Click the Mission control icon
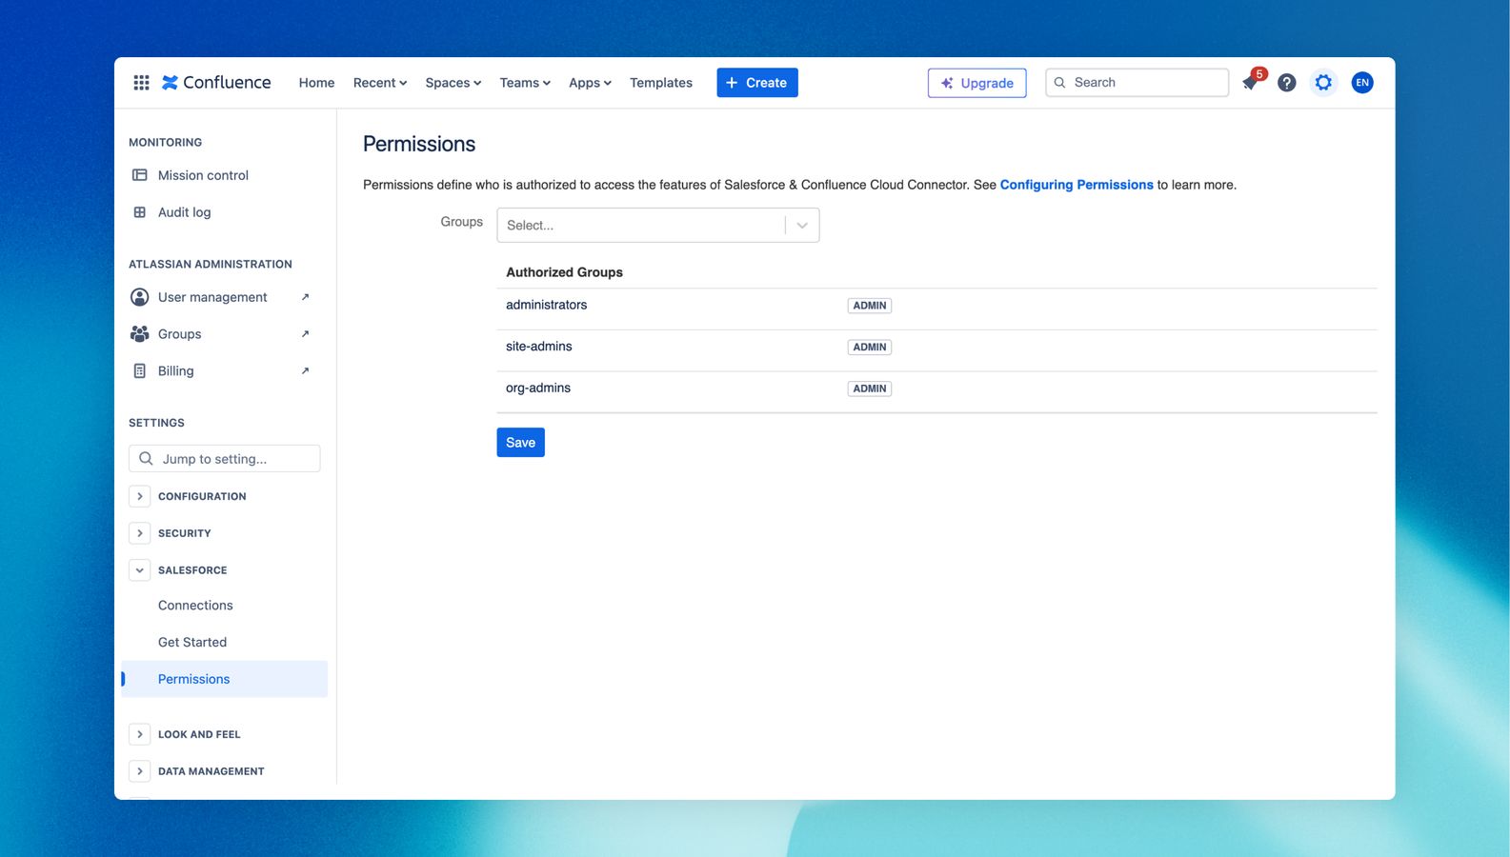 click(x=139, y=175)
